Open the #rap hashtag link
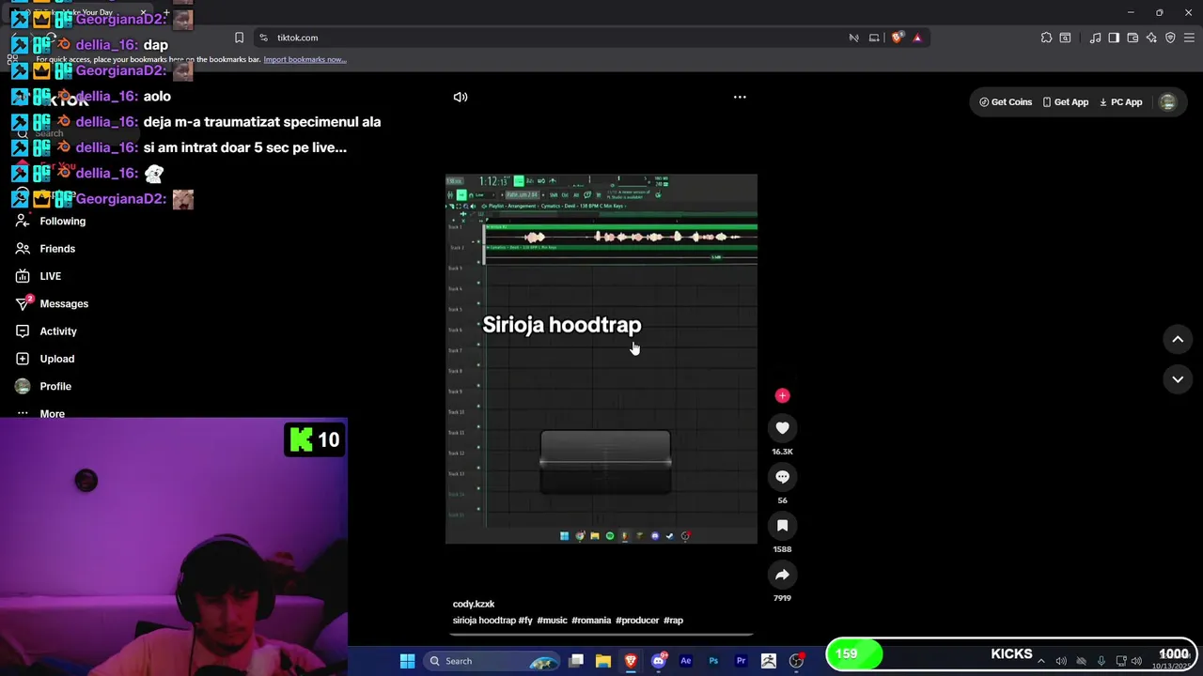 [673, 621]
